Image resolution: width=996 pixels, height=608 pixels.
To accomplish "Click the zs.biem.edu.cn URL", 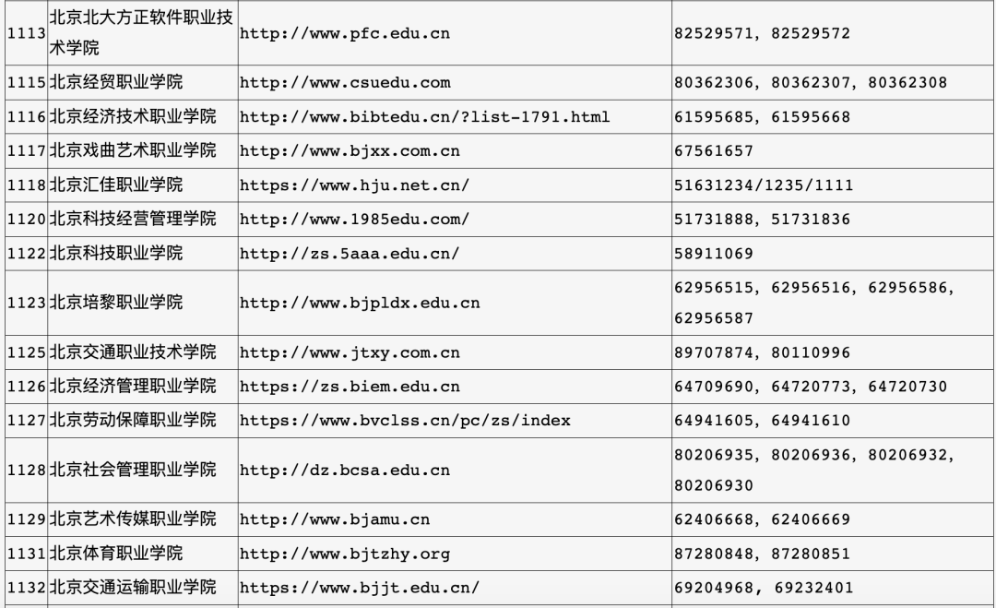I will point(350,387).
